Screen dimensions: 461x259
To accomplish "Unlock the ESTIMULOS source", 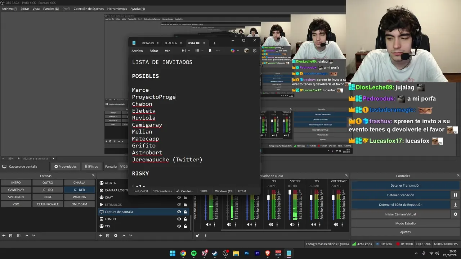I will (x=185, y=205).
